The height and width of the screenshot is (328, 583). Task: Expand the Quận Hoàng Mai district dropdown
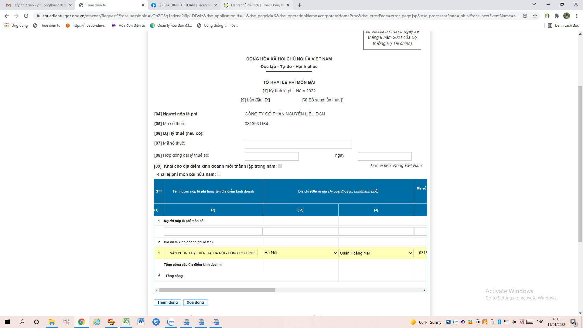[376, 253]
